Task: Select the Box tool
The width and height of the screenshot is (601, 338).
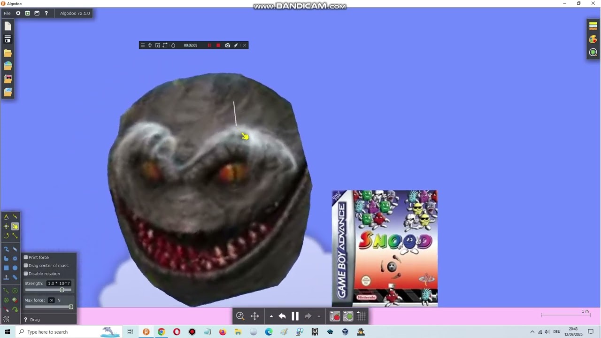Action: [6, 268]
